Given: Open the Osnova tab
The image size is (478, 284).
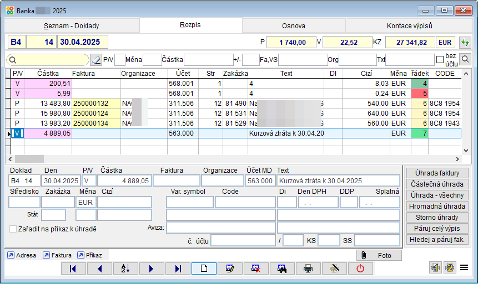Looking at the screenshot, I should tap(294, 26).
